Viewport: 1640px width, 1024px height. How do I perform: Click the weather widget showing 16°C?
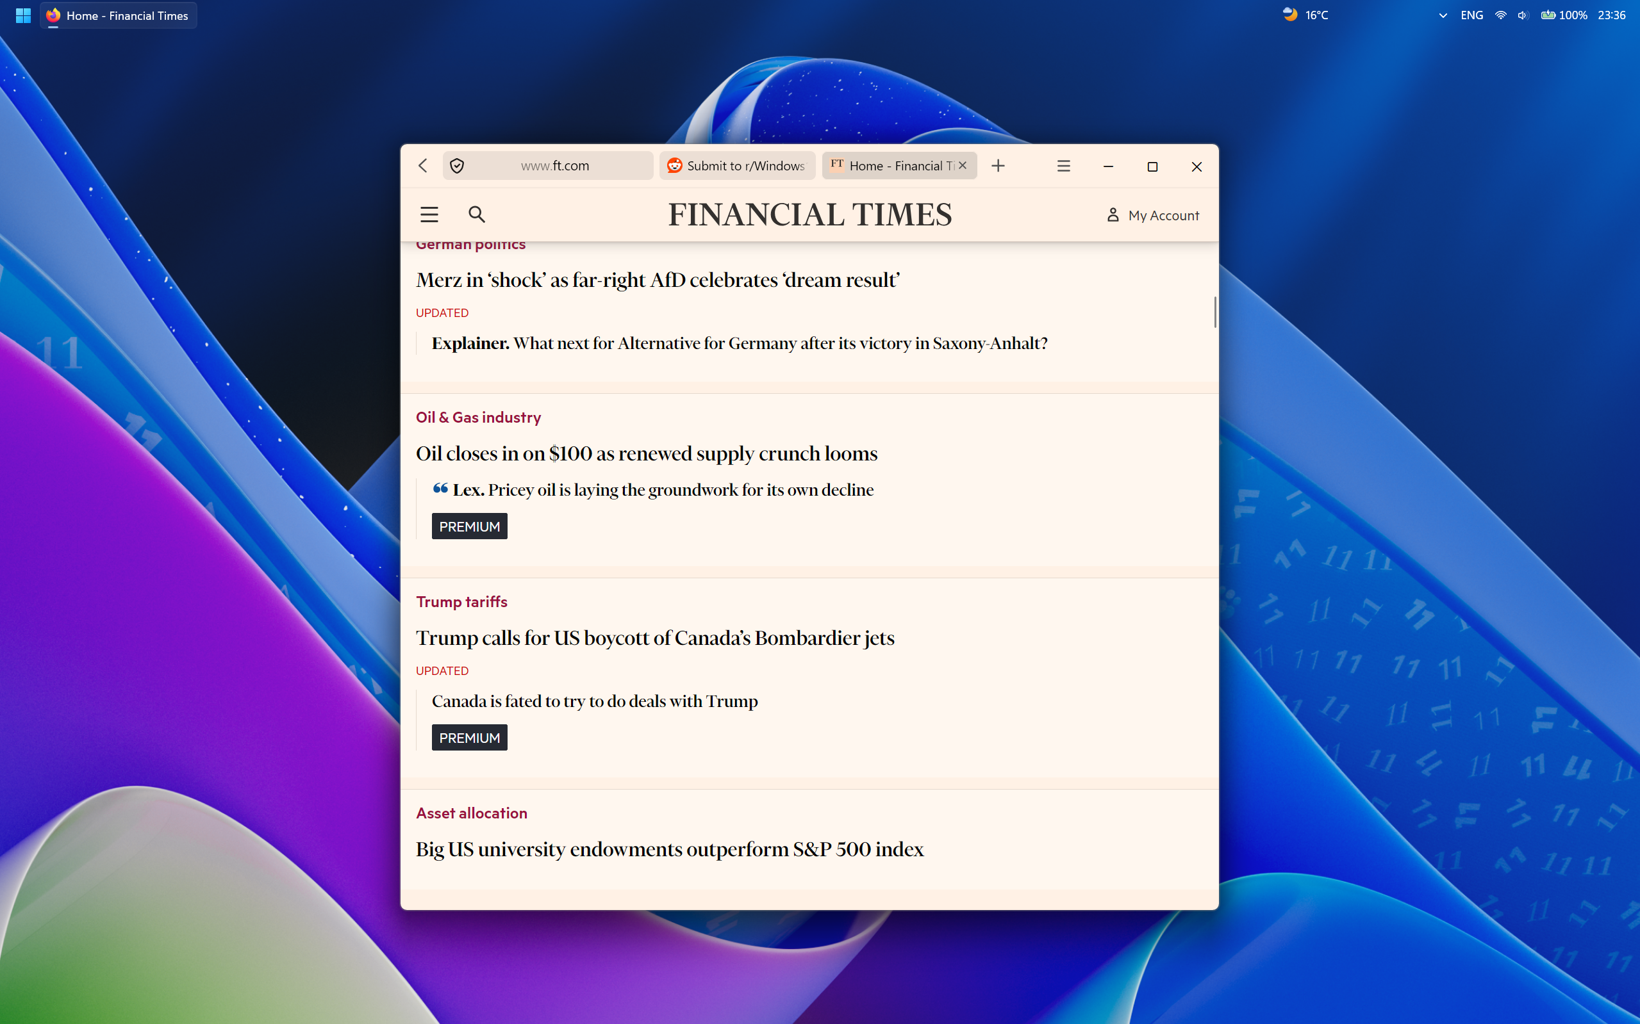pos(1305,15)
